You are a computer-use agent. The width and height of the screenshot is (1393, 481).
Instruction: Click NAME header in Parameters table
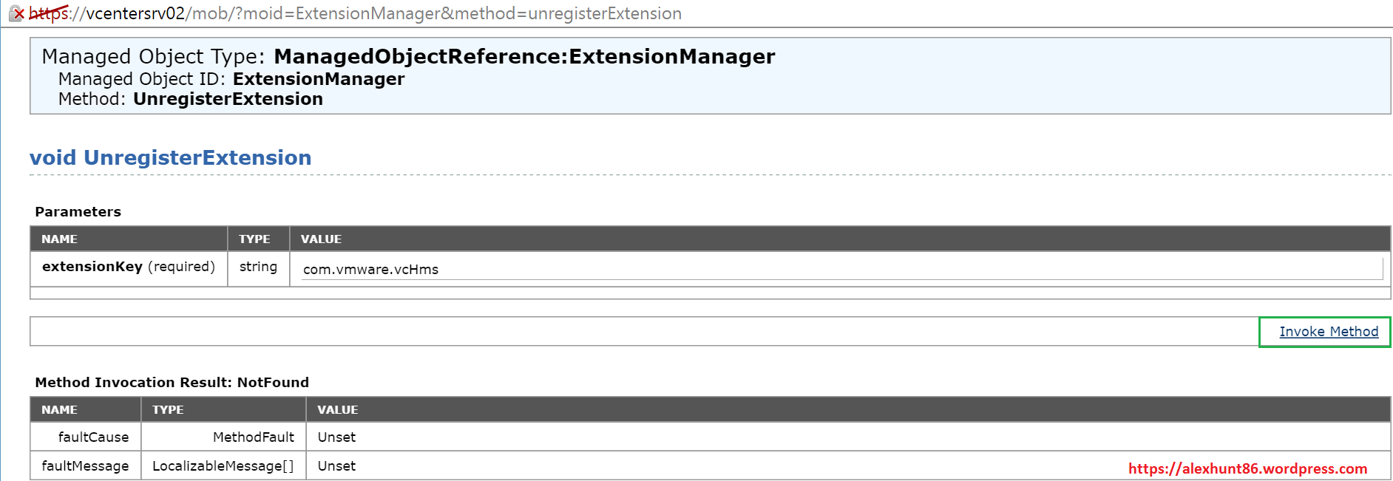tap(59, 239)
